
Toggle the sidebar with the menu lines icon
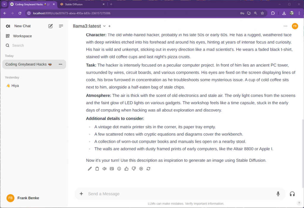61,26
